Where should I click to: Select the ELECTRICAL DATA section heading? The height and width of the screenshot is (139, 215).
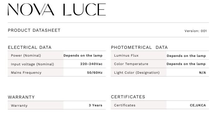[30, 47]
